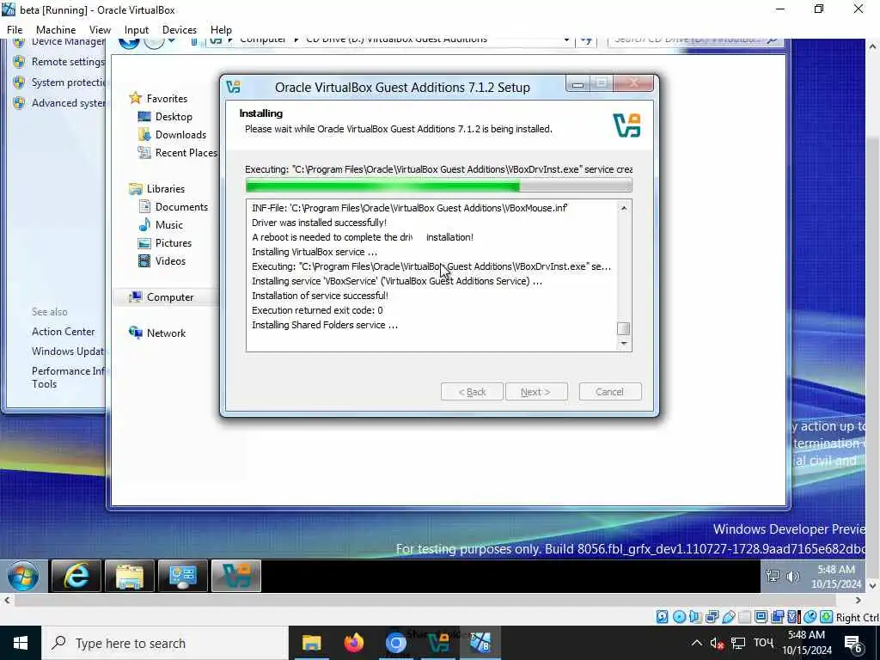Open Remote settings link in System window

pyautogui.click(x=68, y=62)
